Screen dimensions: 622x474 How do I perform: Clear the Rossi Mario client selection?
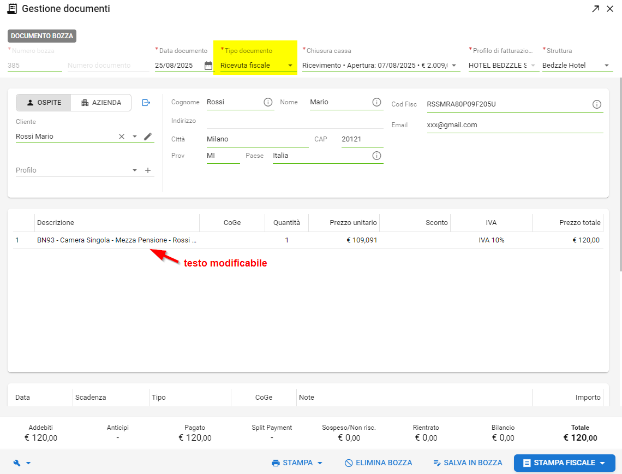122,137
